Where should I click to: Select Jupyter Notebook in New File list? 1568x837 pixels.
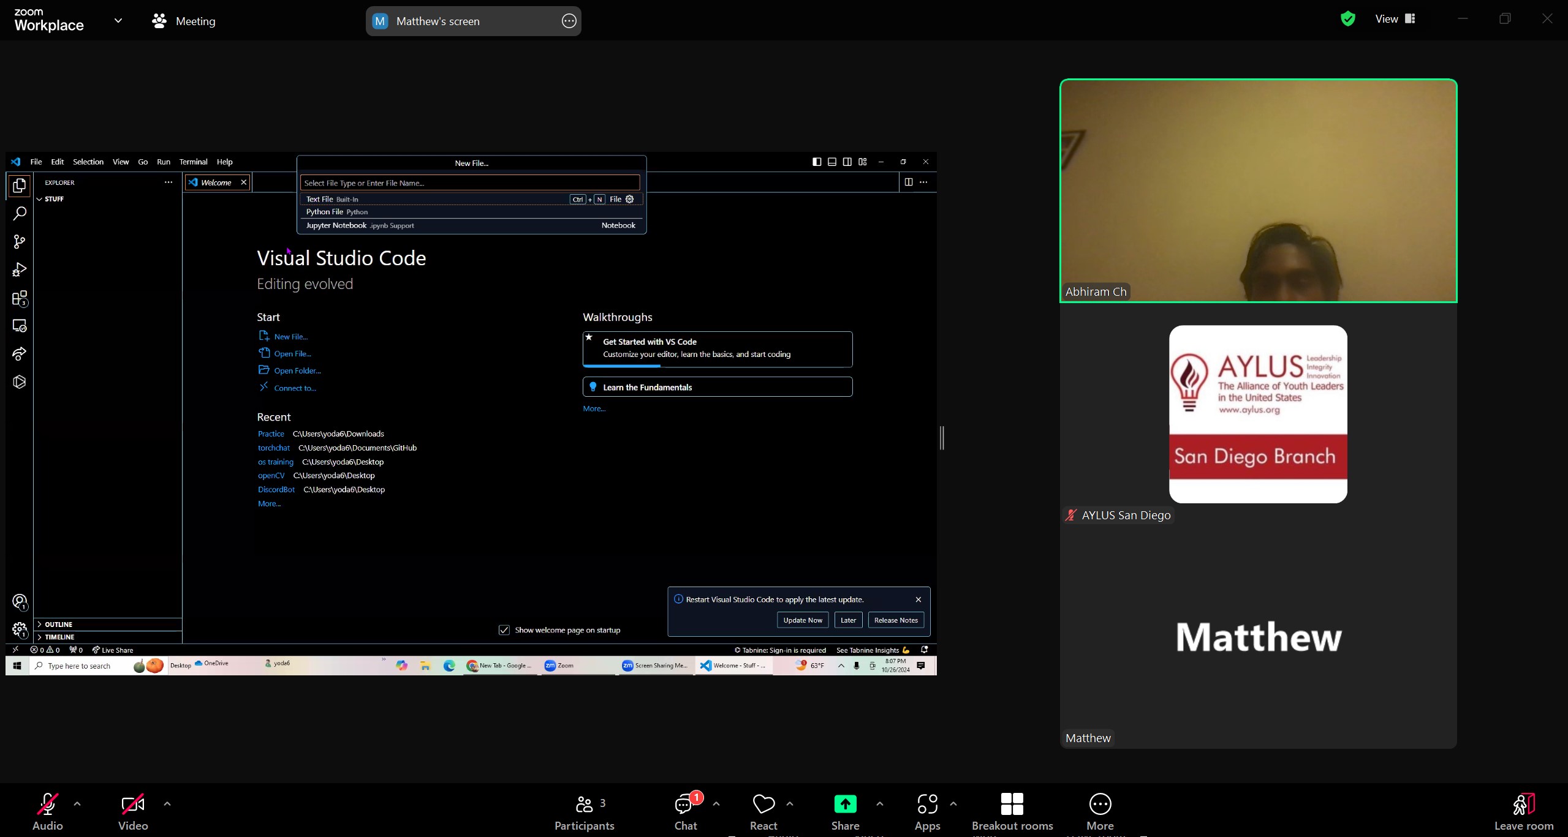click(471, 225)
